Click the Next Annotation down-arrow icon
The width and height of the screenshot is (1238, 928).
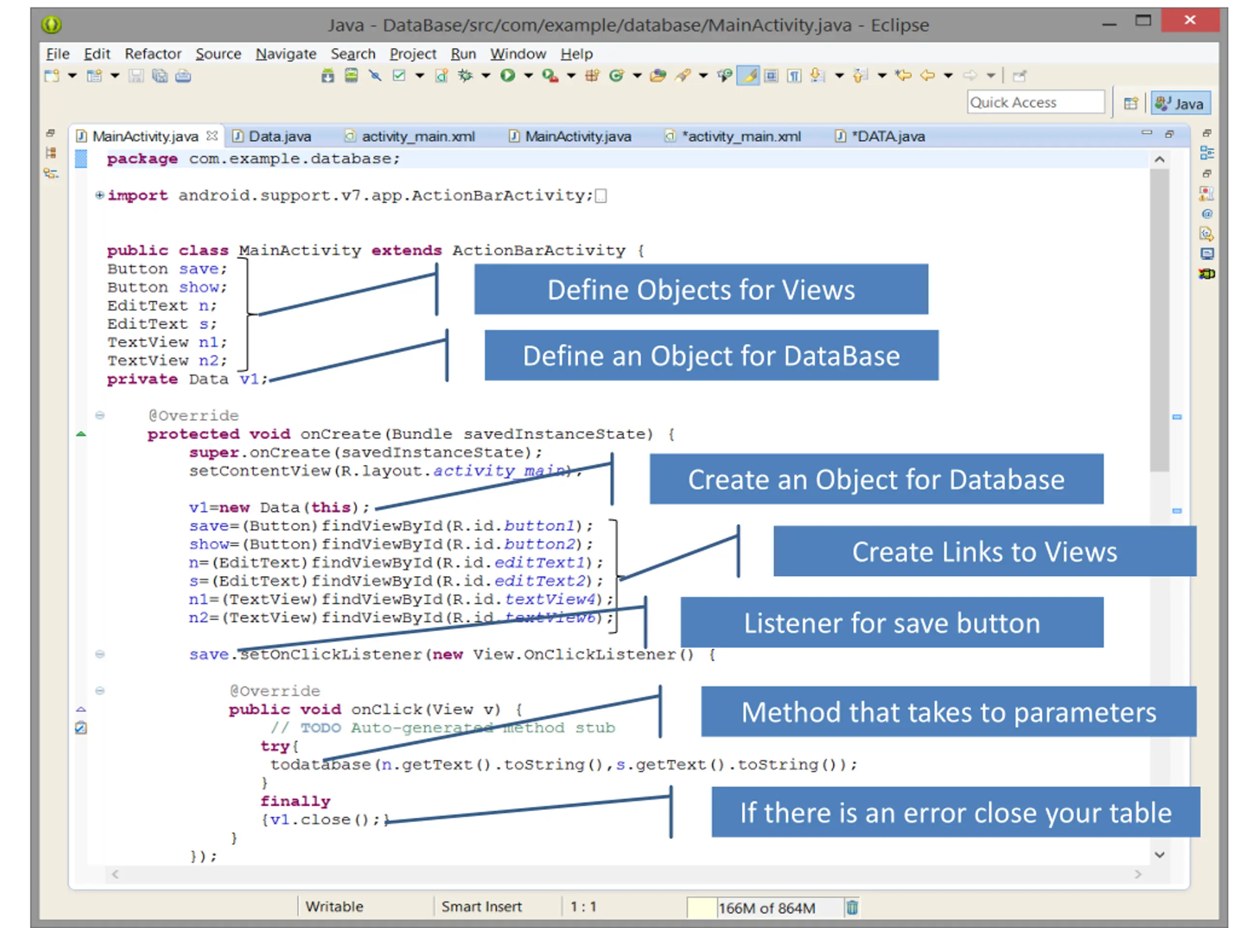(818, 75)
